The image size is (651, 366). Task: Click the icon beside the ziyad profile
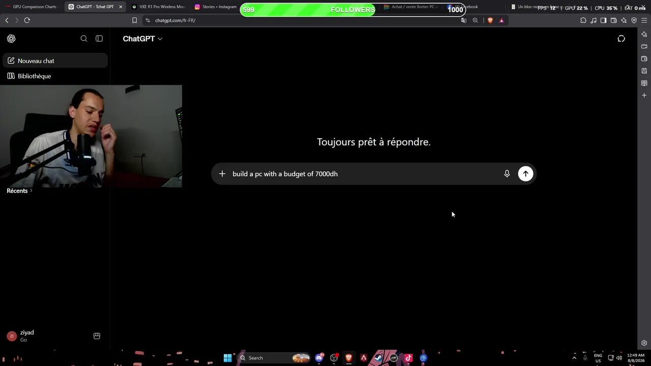click(97, 336)
